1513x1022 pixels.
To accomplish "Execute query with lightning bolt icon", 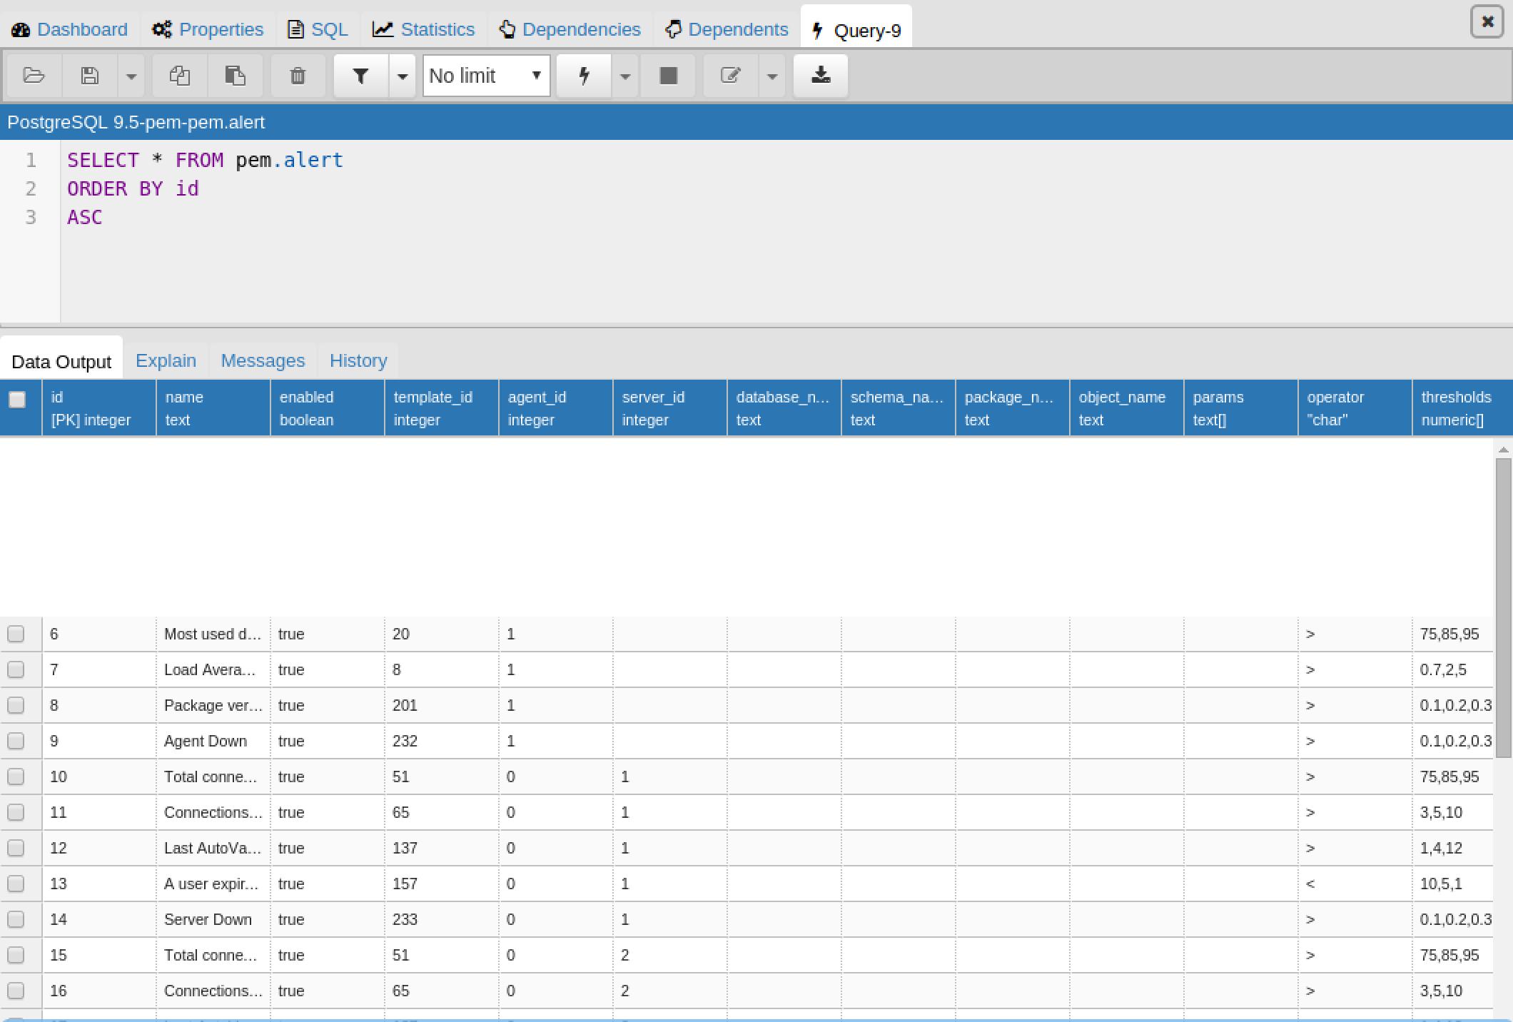I will [x=584, y=76].
